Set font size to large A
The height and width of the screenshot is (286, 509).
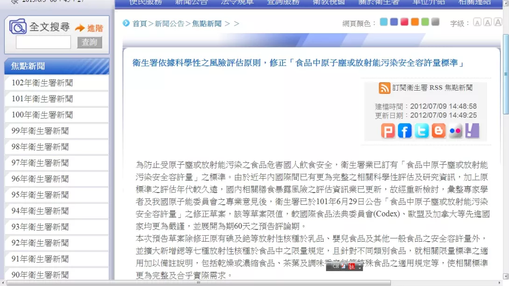click(x=498, y=22)
